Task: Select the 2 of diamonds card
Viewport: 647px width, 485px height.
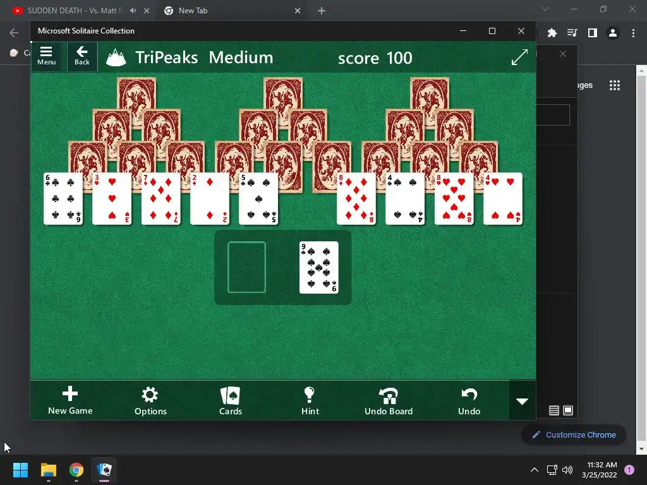Action: (x=209, y=198)
